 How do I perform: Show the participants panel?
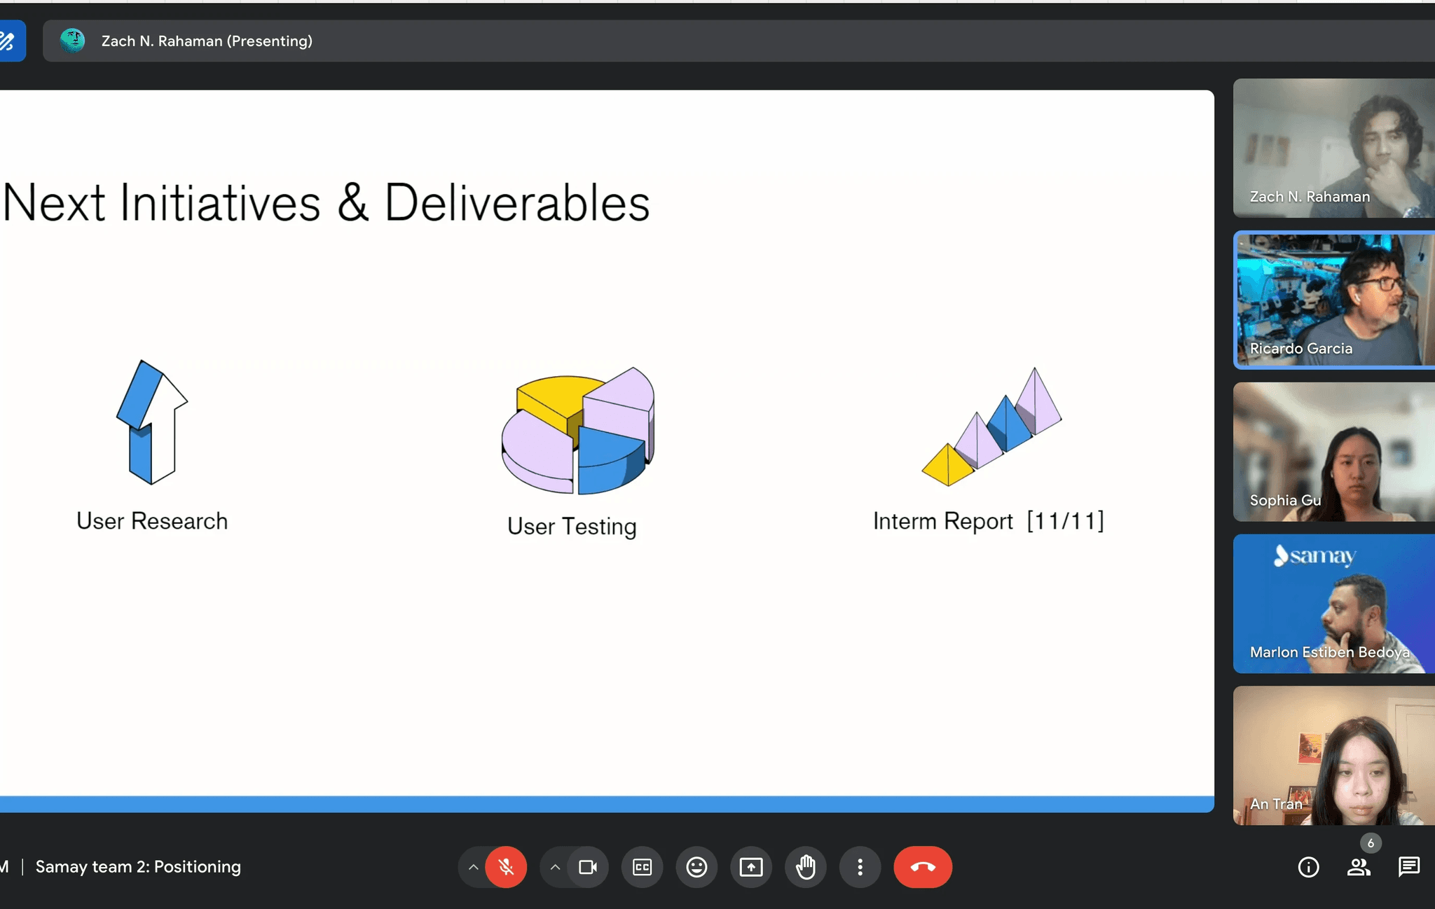point(1359,867)
